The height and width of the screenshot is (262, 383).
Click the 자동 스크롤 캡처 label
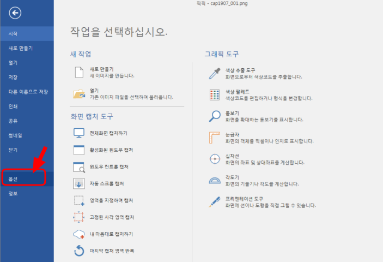107,184
